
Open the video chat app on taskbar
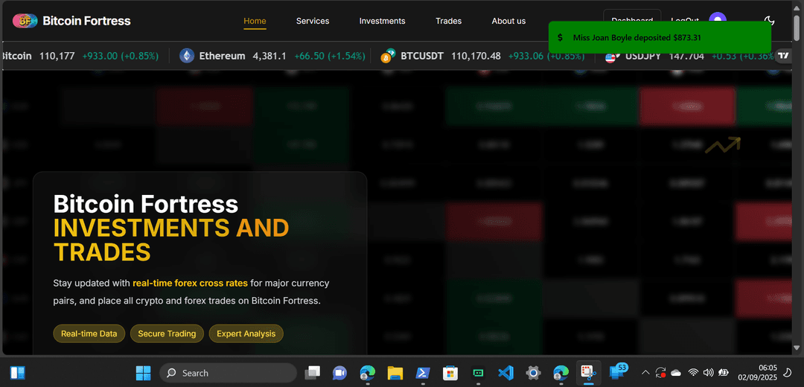pyautogui.click(x=339, y=373)
